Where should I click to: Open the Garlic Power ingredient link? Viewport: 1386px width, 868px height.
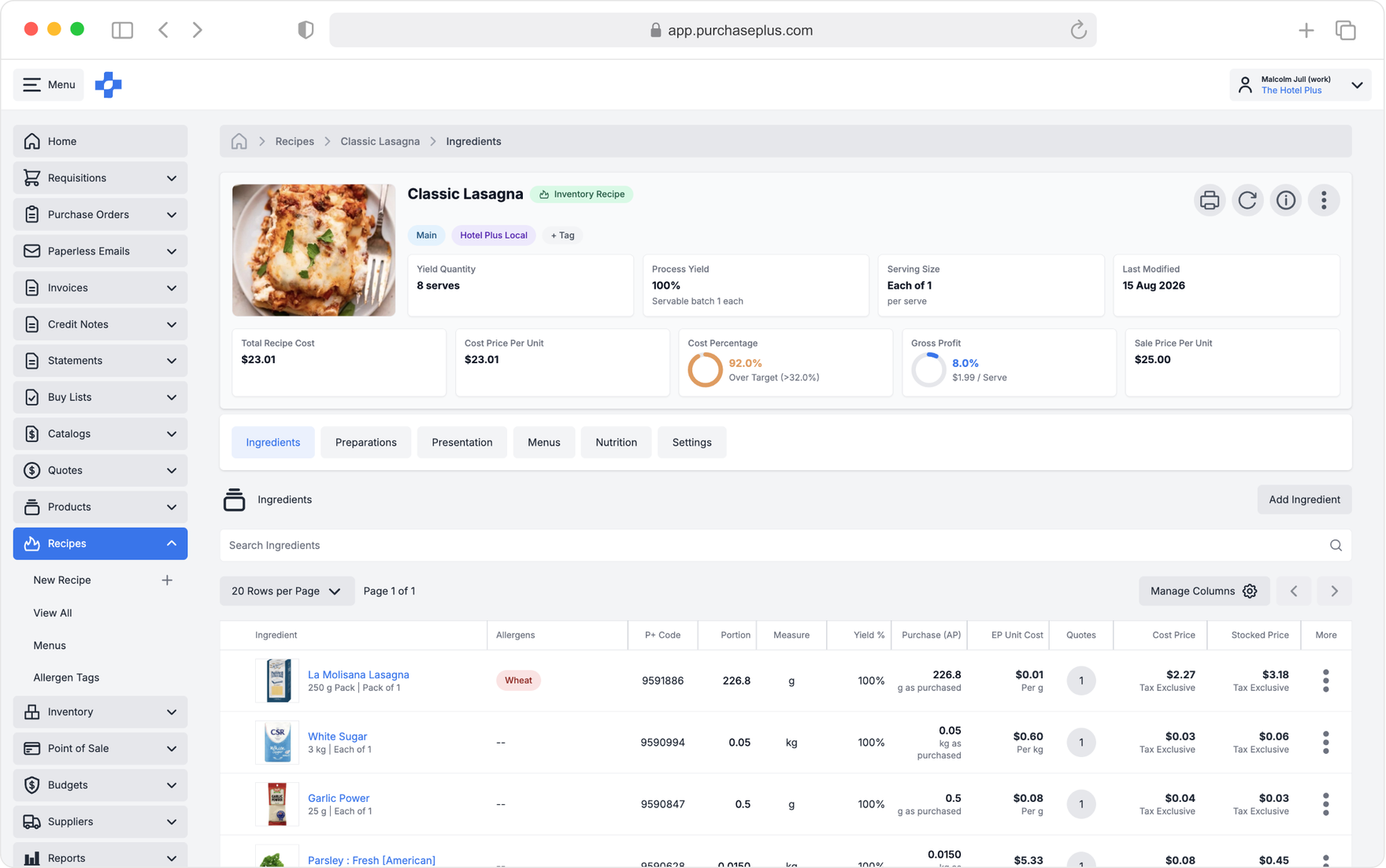(x=339, y=798)
